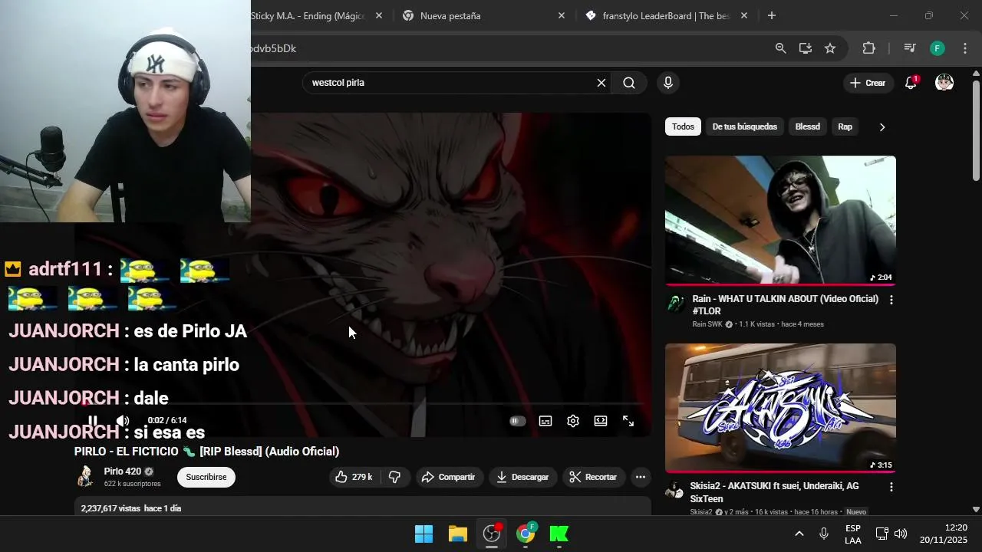
Task: Switch to the Nueva pestaña tab
Action: point(476,15)
